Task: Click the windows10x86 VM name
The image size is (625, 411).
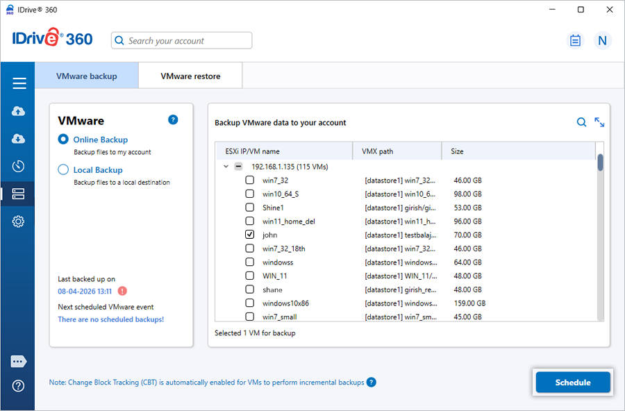Action: coord(285,303)
